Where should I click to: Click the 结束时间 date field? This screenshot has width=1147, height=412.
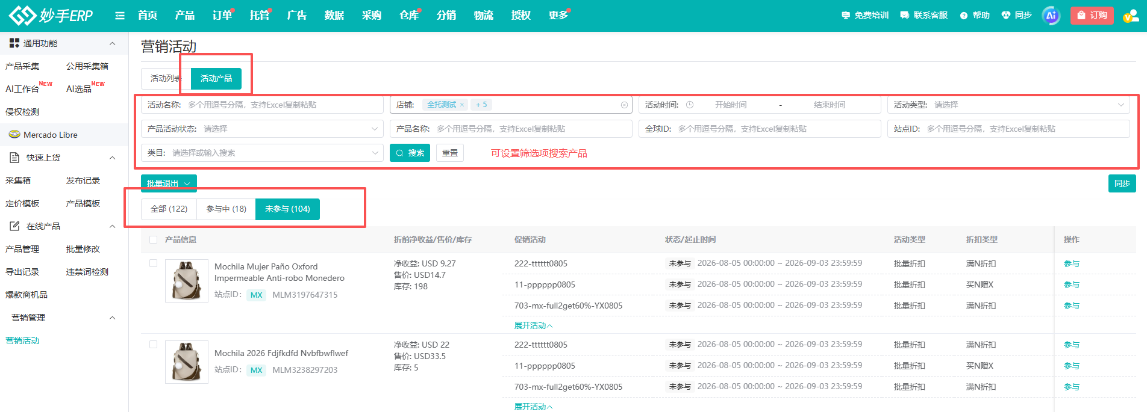(x=830, y=105)
